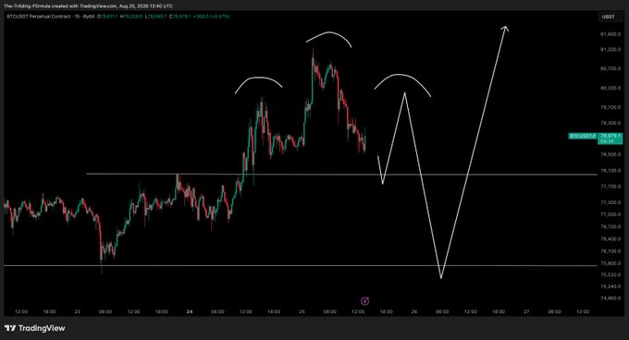Click the header text created with TradingView.com
The width and height of the screenshot is (629, 340).
pos(85,6)
